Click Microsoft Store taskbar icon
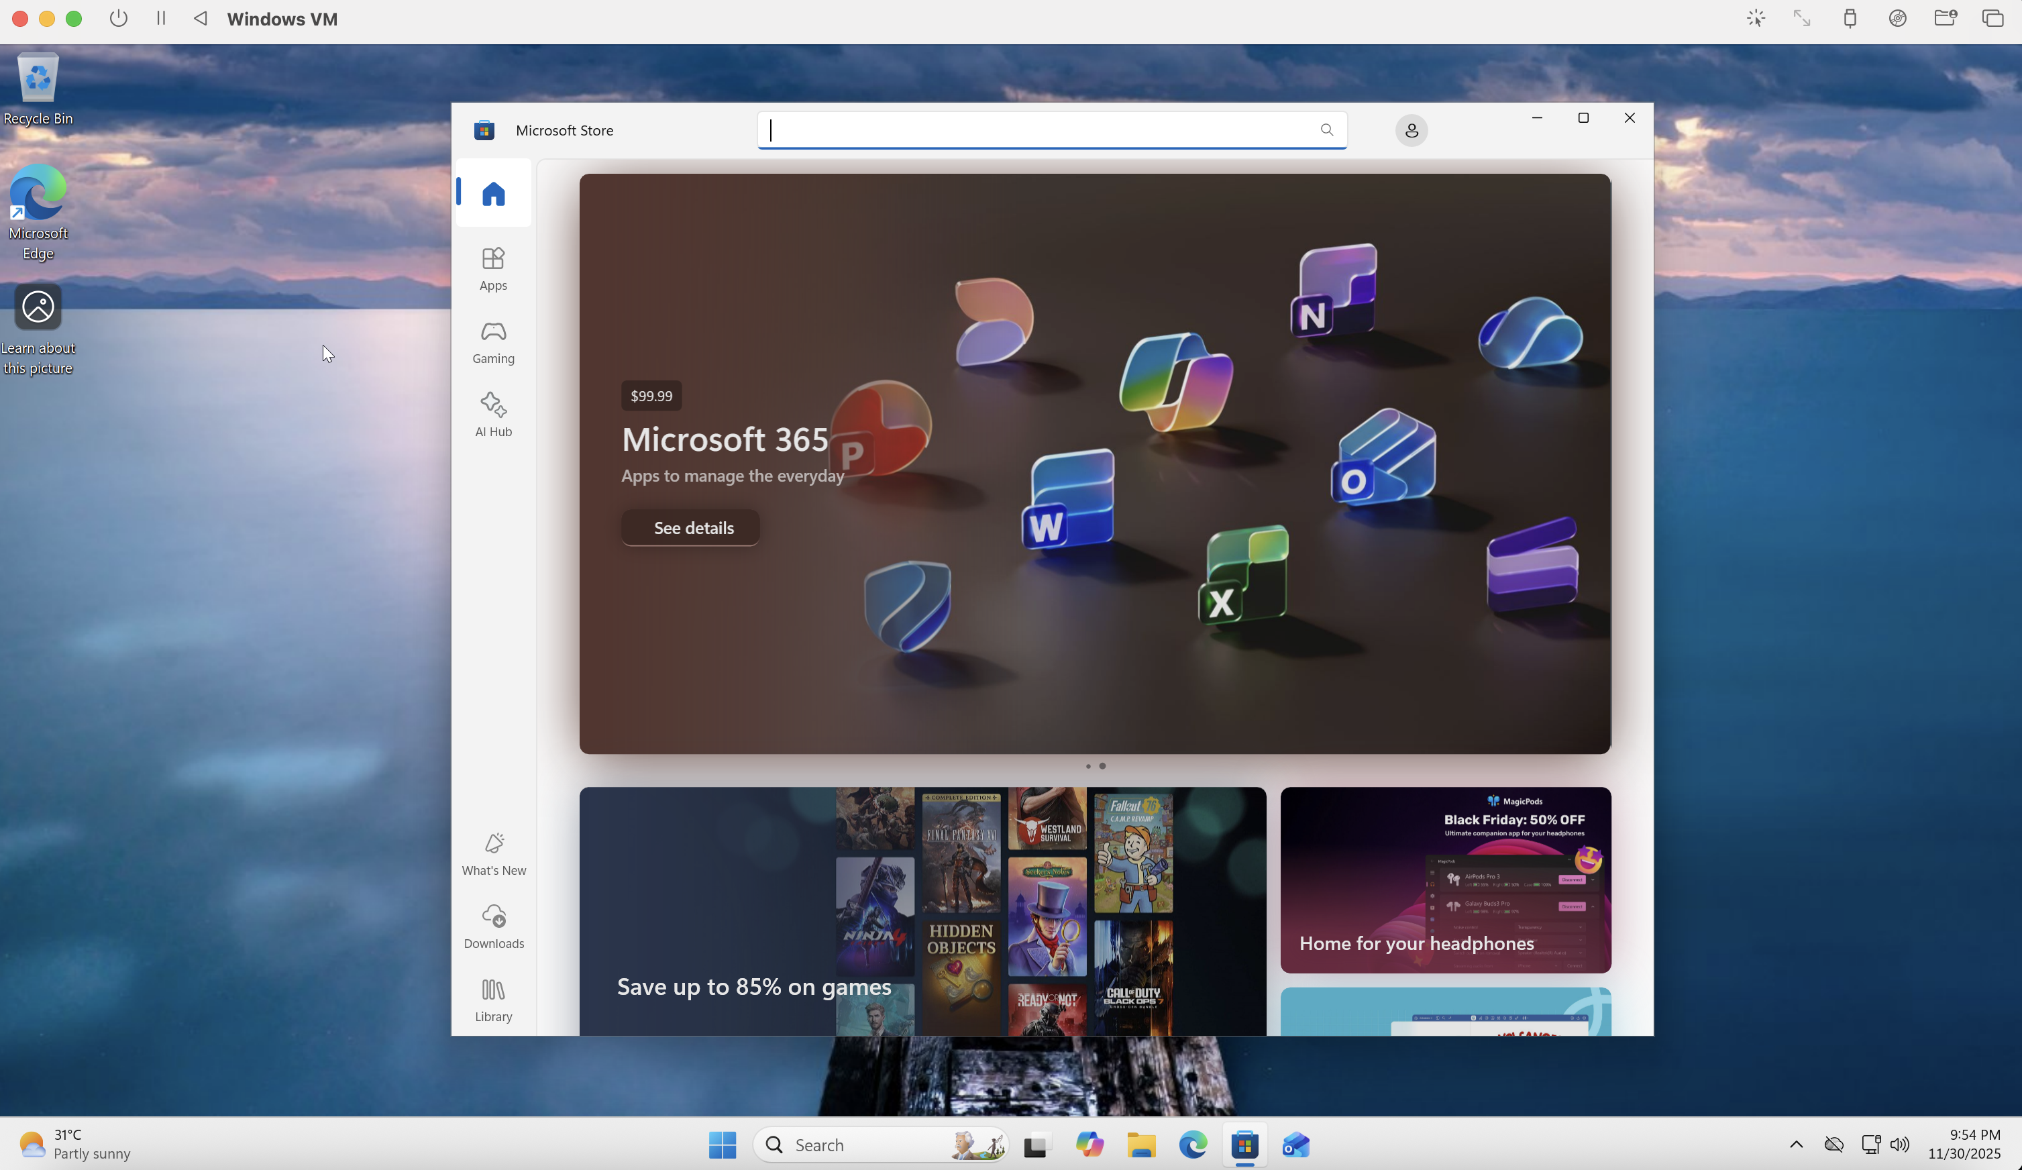This screenshot has width=2022, height=1170. [x=1244, y=1145]
